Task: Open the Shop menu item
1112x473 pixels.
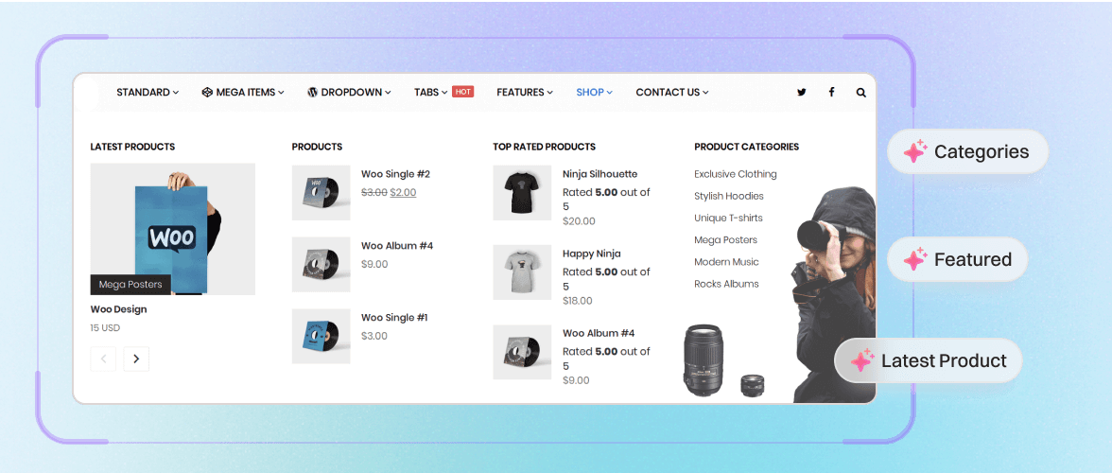Action: click(x=594, y=92)
